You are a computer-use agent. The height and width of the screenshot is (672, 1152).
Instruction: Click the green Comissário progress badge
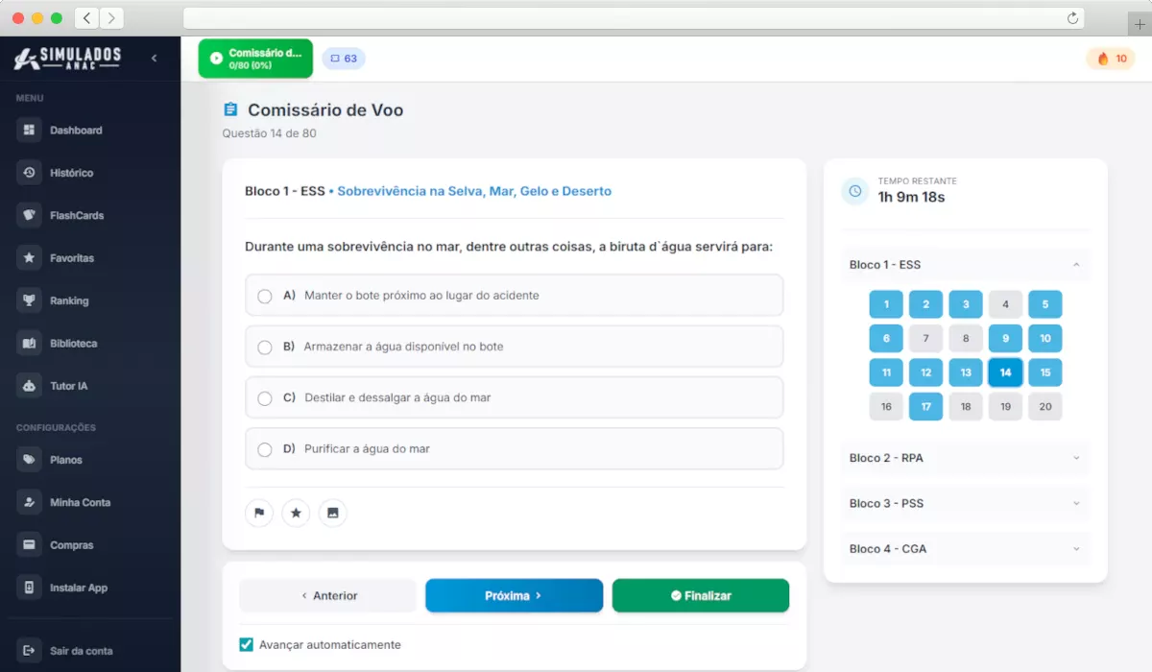click(x=255, y=58)
